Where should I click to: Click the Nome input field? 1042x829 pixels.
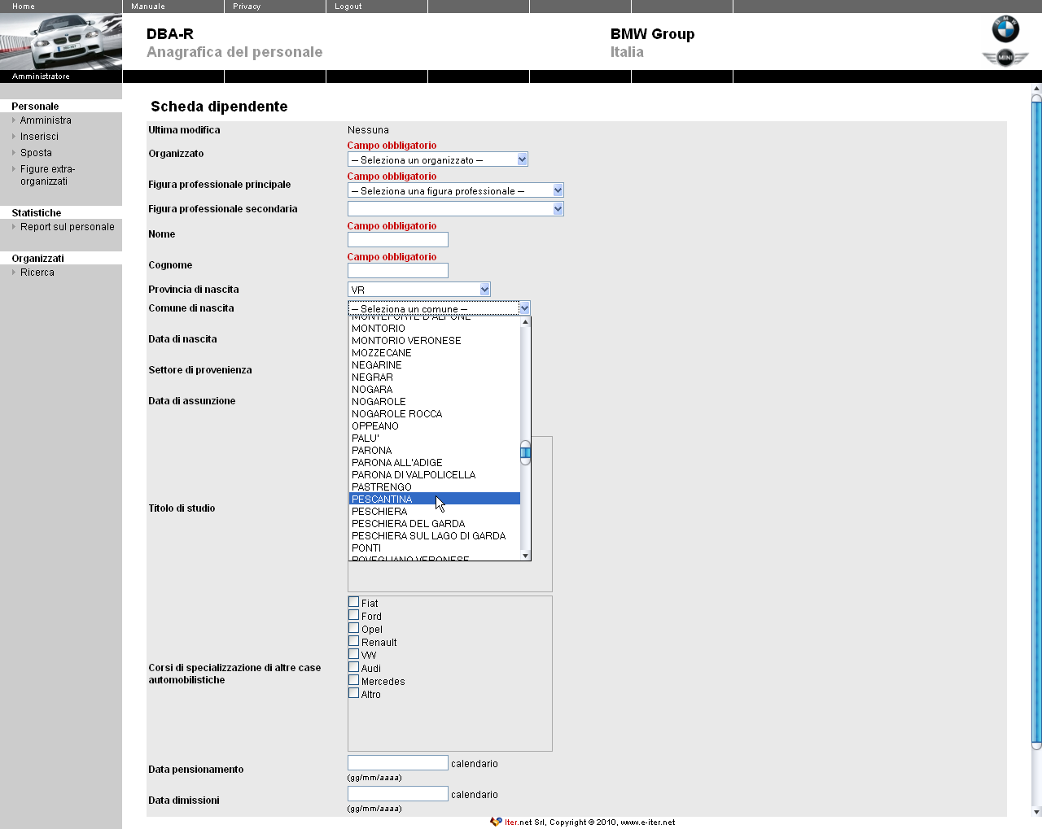point(398,239)
